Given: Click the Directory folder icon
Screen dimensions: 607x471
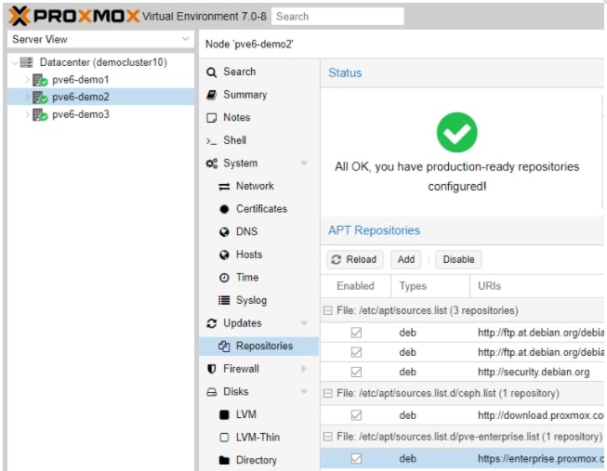Looking at the screenshot, I should coord(224,460).
